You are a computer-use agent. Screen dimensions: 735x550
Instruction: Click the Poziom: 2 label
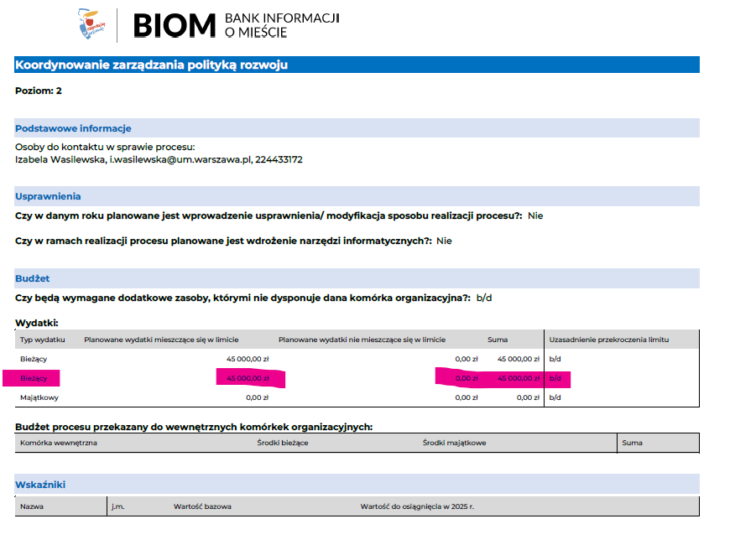(x=39, y=91)
